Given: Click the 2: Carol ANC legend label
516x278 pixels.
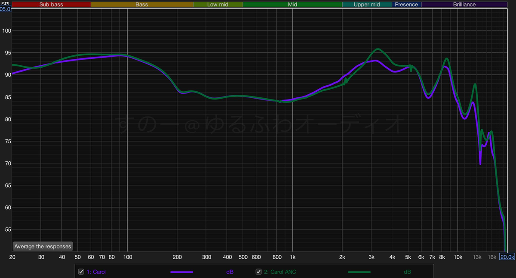Looking at the screenshot, I should pos(280,272).
